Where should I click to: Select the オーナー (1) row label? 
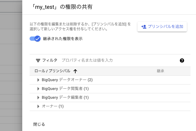53,106
